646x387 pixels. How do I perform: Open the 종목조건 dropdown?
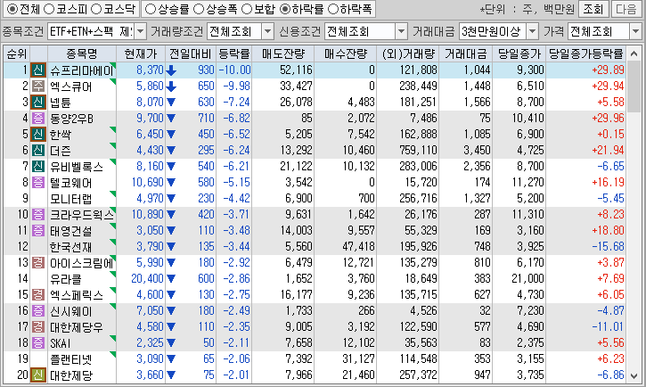pos(141,31)
